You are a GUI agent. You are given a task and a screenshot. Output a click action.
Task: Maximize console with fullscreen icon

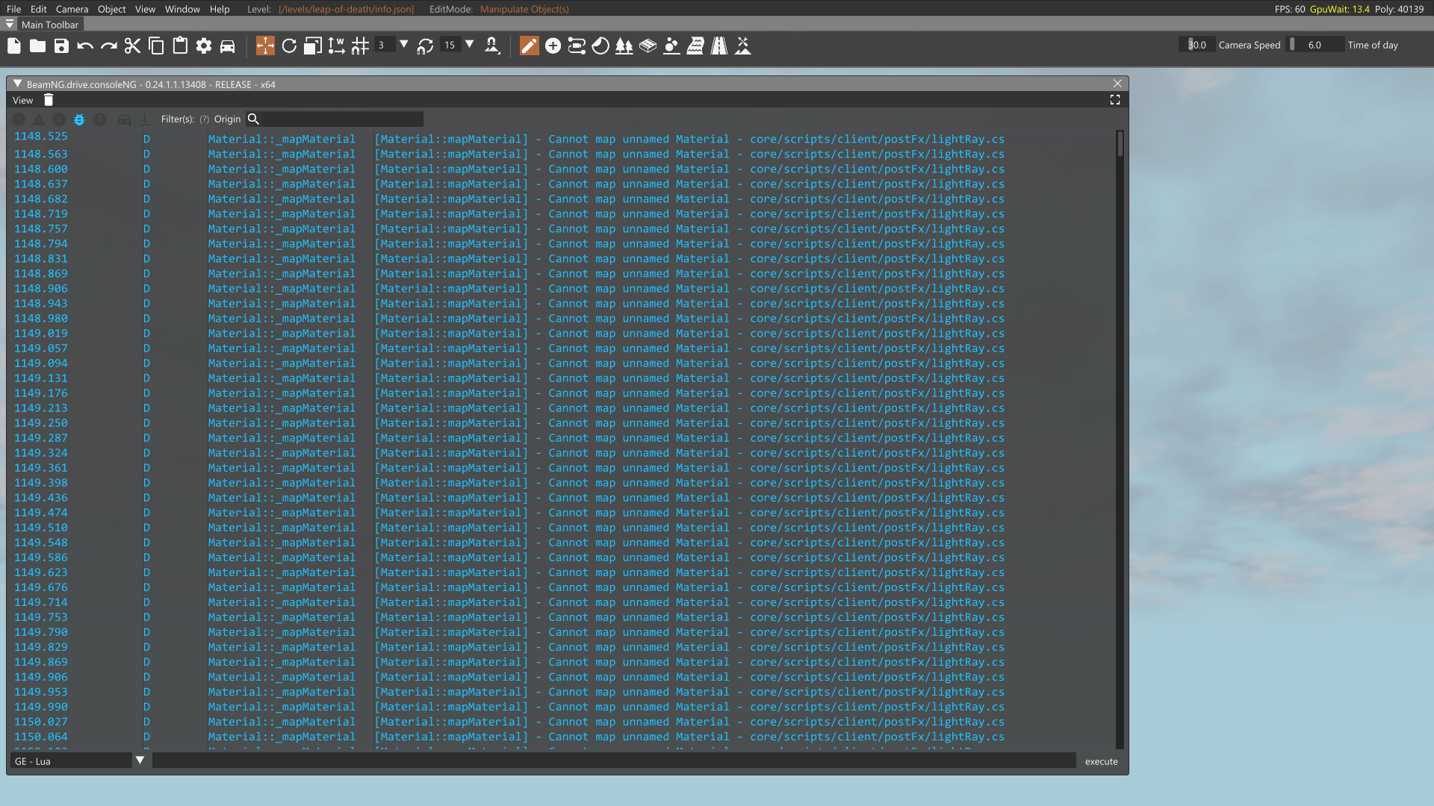pyautogui.click(x=1115, y=100)
